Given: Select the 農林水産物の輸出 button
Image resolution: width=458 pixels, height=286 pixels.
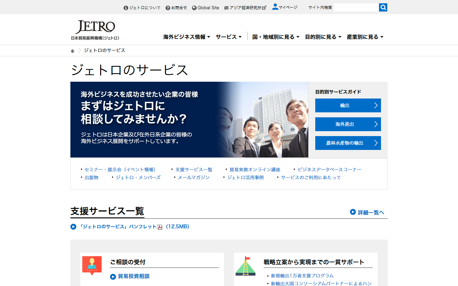Looking at the screenshot, I should click(x=348, y=143).
